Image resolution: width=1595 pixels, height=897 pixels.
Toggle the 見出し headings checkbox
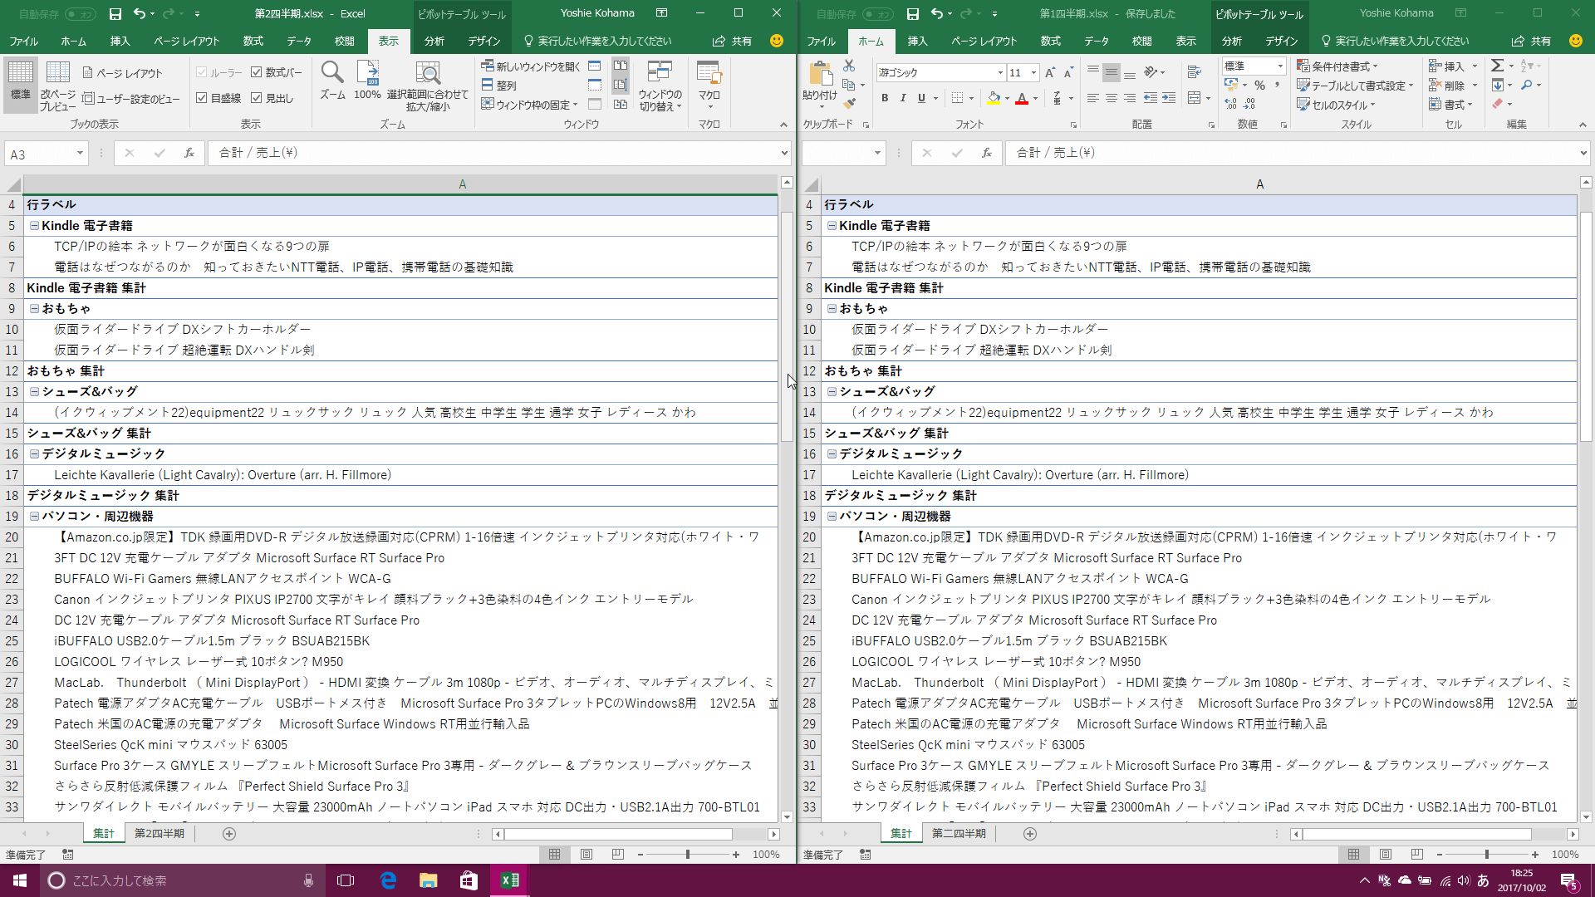click(257, 98)
